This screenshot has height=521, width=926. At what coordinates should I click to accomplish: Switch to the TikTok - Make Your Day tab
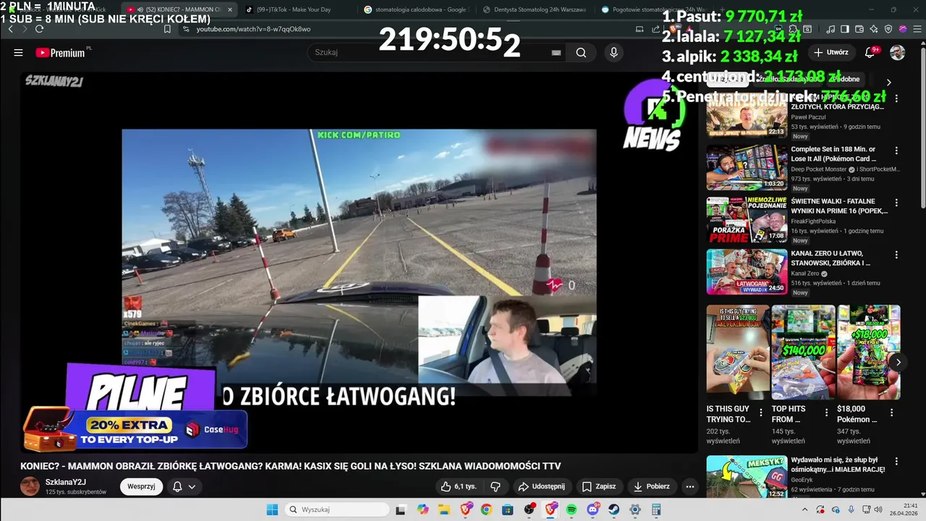pos(294,9)
